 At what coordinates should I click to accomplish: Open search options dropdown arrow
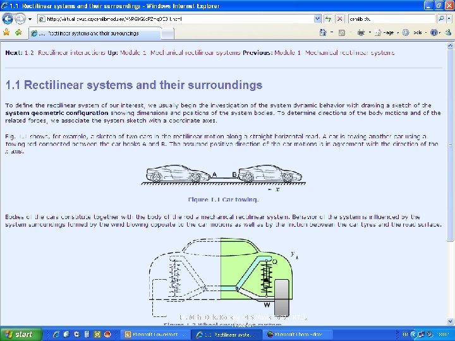point(449,19)
